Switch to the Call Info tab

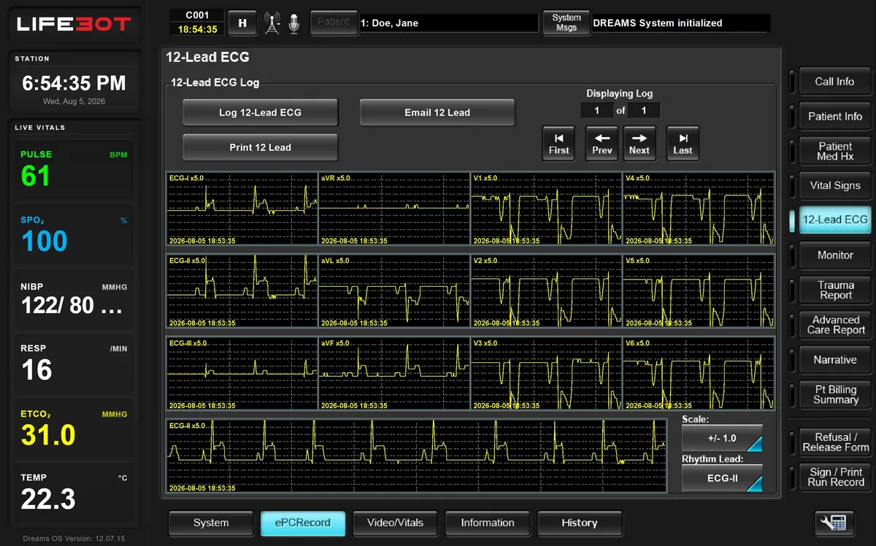point(834,82)
